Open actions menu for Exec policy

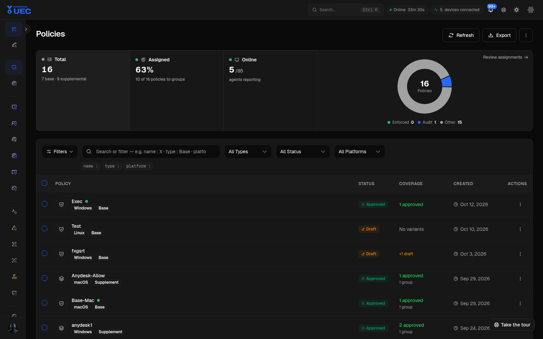(520, 204)
